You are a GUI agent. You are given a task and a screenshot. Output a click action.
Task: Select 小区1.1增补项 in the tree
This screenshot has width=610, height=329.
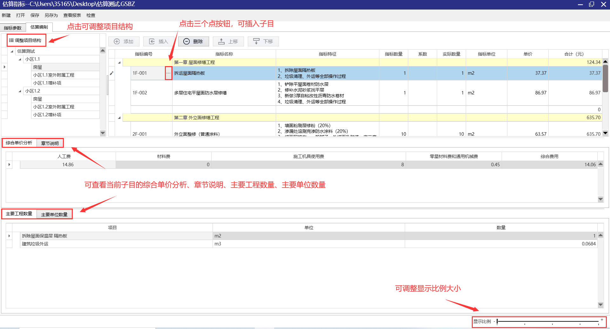click(65, 83)
